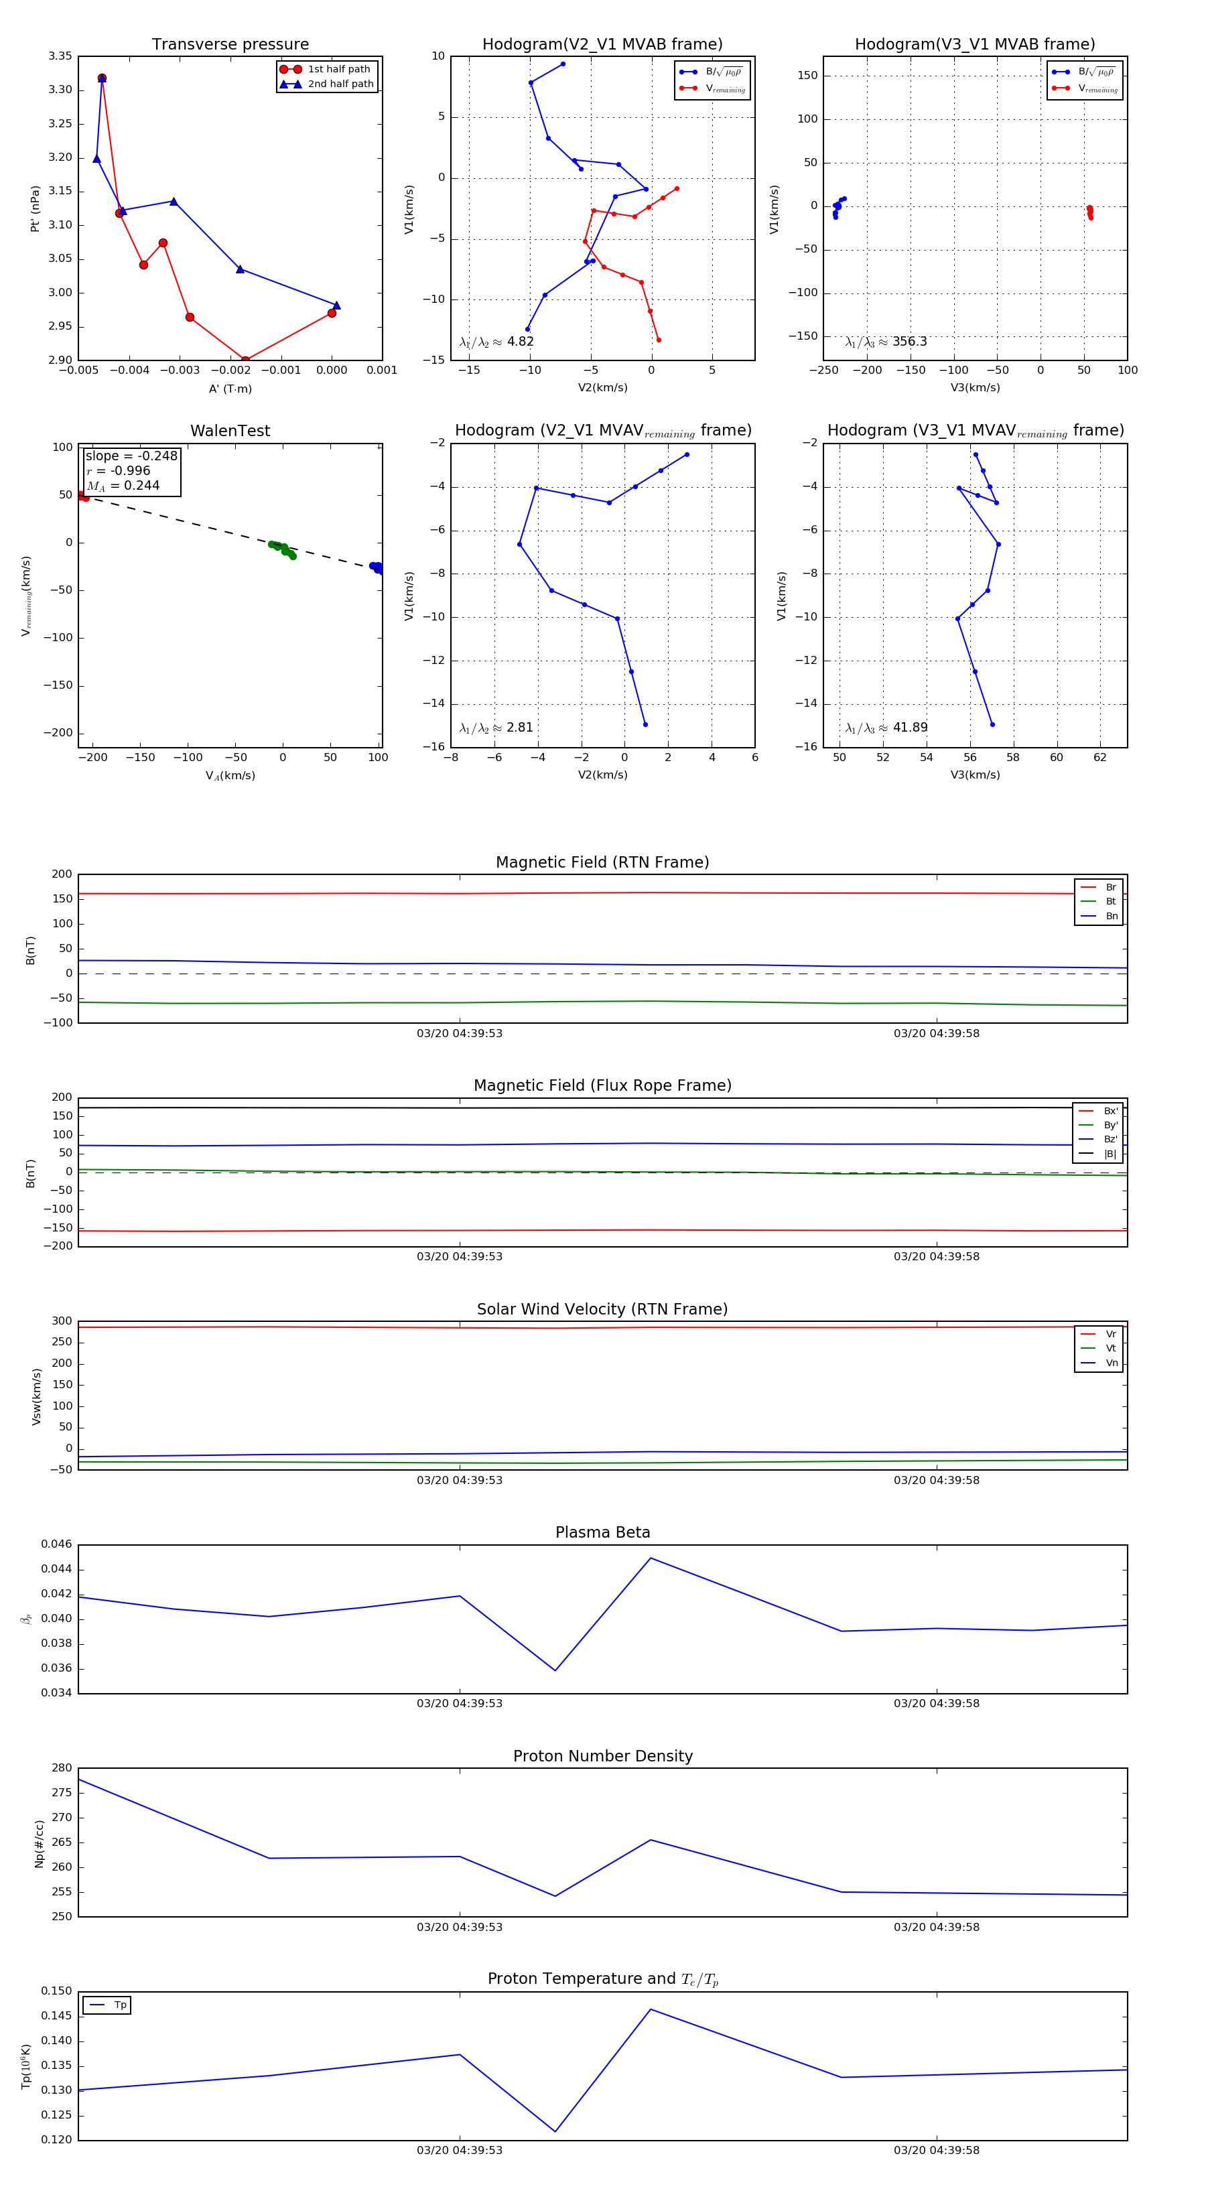Screen dimensions: 1206x2211
Task: Click the 'Bn' legend entry
Action: coord(1099,917)
